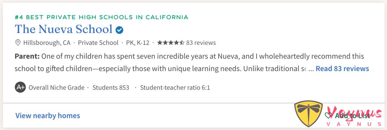
Task: Click the Overall Niche Grade label
Action: pyautogui.click(x=57, y=88)
